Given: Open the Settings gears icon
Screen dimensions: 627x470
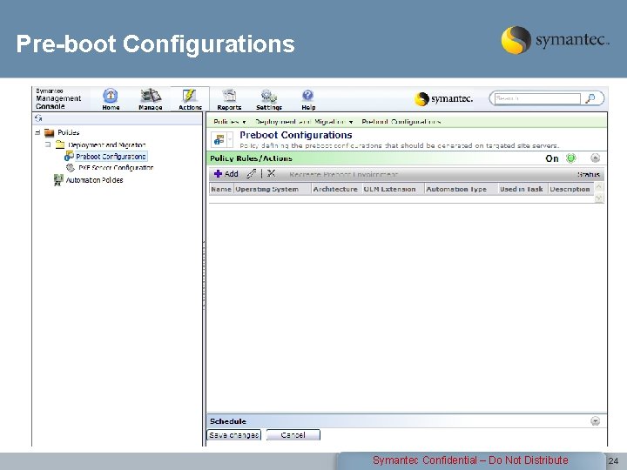Looking at the screenshot, I should click(x=269, y=98).
